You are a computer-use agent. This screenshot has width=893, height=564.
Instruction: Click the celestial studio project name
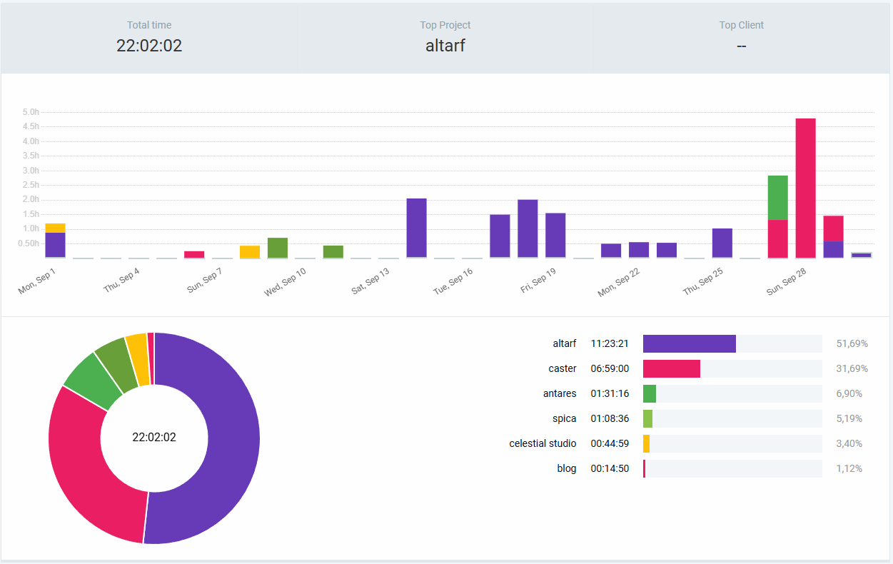click(x=543, y=443)
